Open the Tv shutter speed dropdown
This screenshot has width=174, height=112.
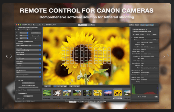point(24,33)
